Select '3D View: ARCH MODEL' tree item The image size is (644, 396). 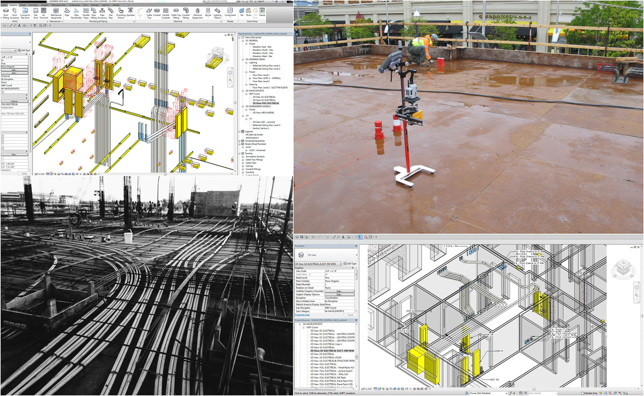point(264,113)
